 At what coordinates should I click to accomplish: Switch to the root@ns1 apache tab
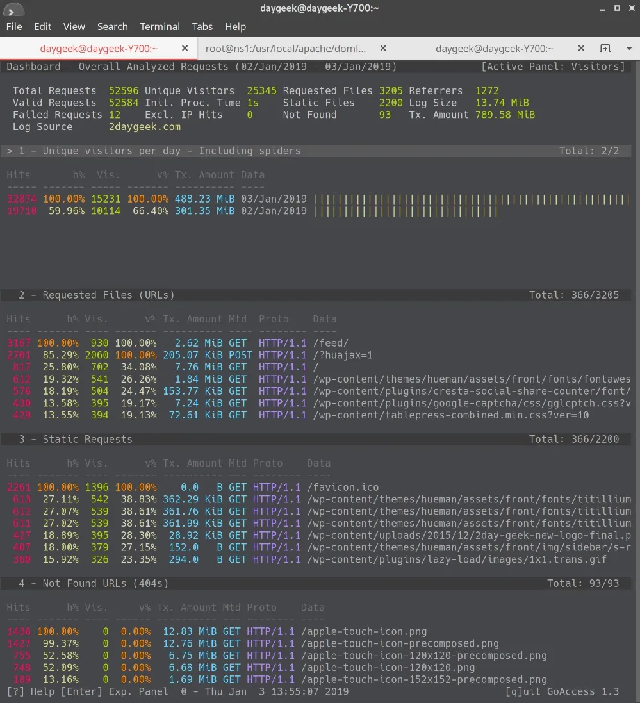coord(286,49)
